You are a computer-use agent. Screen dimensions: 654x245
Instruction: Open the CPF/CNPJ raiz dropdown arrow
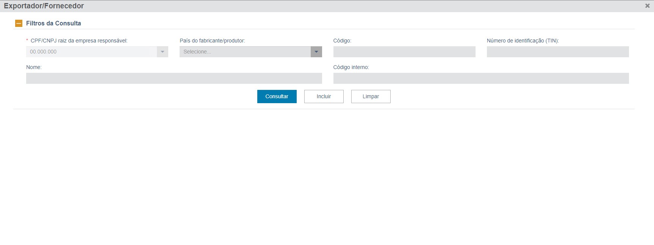coord(163,52)
